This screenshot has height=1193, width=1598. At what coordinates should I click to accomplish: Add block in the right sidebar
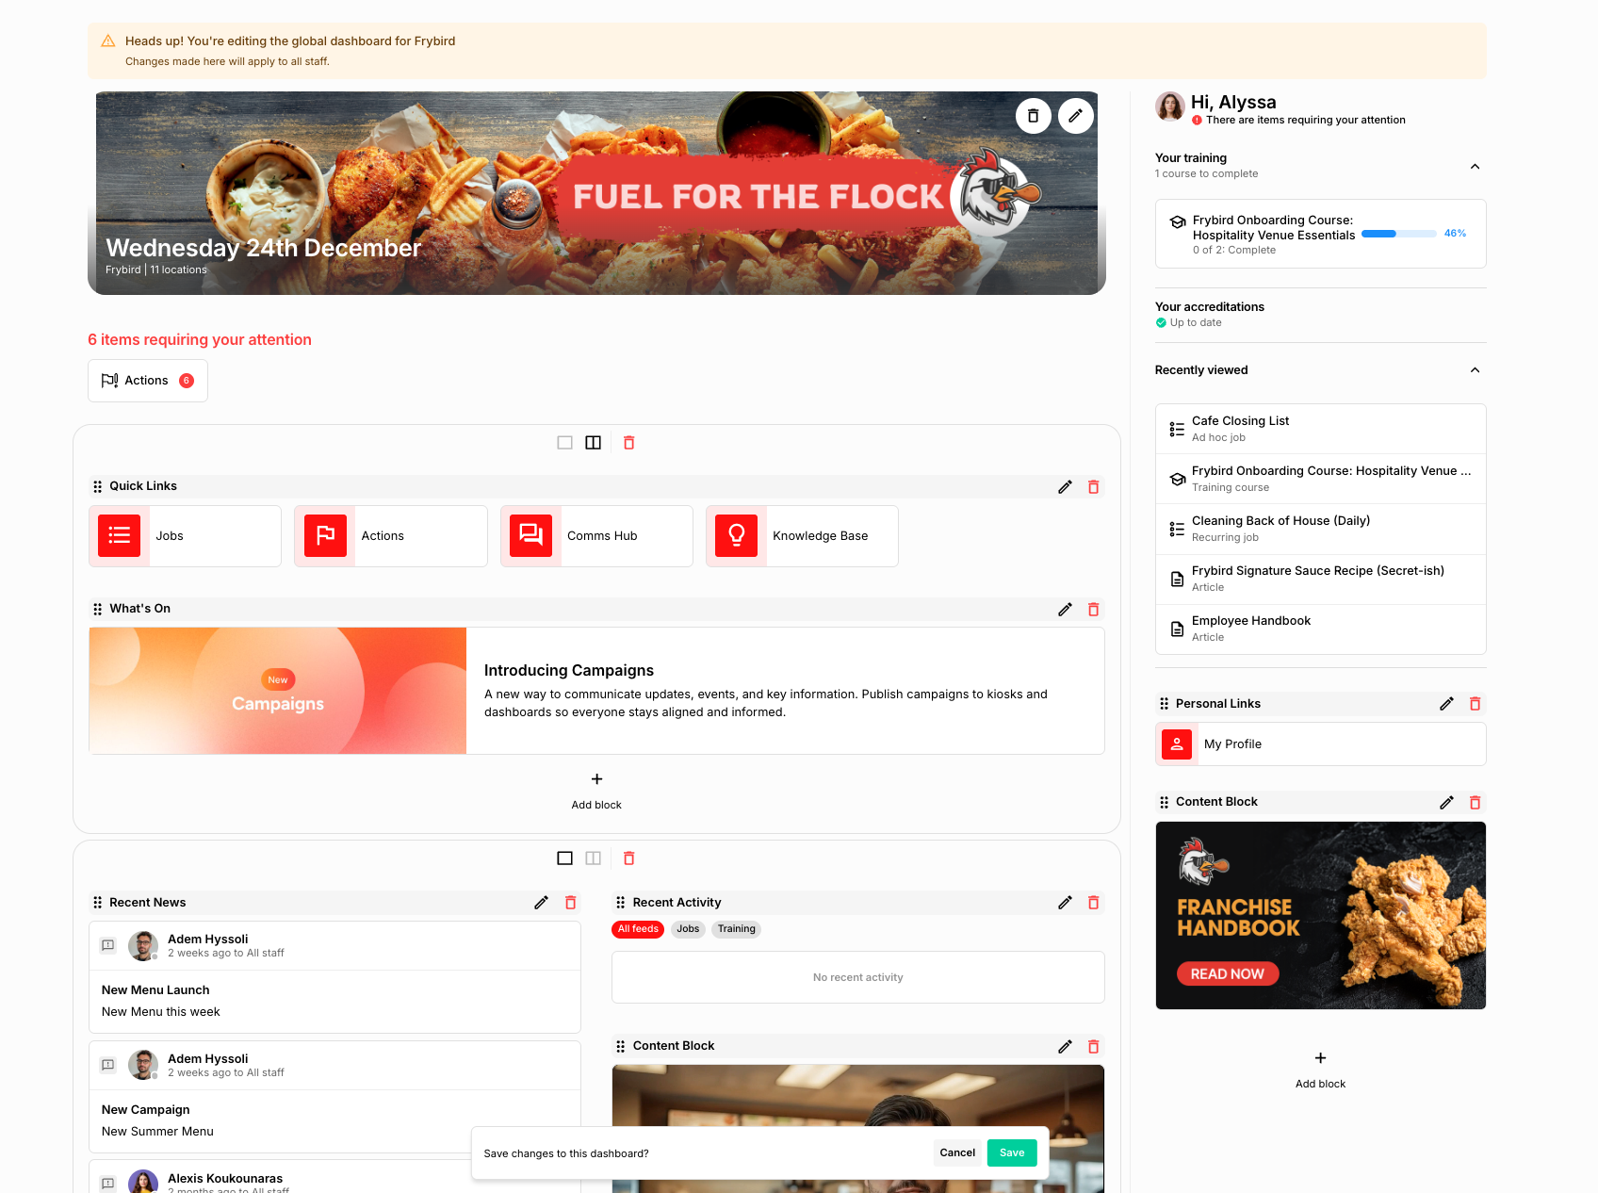1320,1070
